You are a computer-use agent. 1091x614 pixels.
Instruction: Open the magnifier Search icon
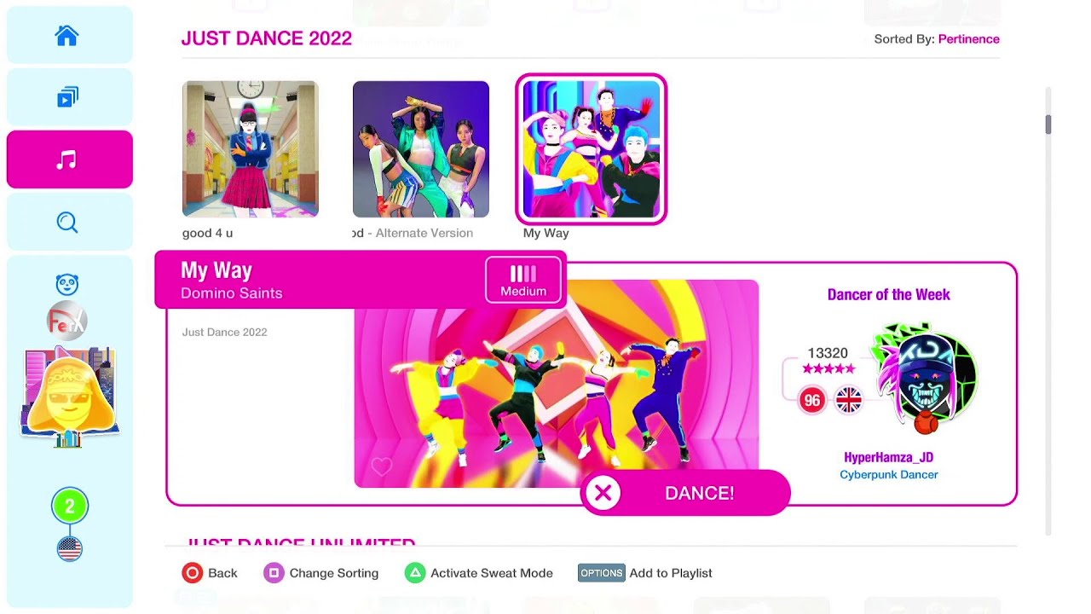67,223
